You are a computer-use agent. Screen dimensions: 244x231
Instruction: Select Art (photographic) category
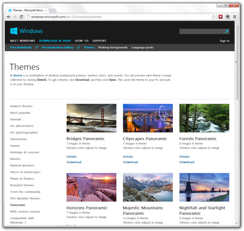tap(24, 133)
